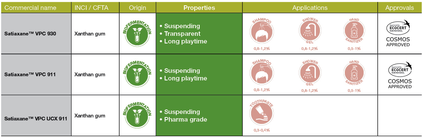Click Biofermentation icon for VPC UCX 911
423x138 pixels.
pyautogui.click(x=137, y=115)
